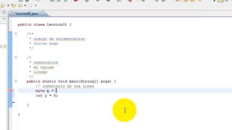Close the Leccion01.java tab
Image resolution: width=232 pixels, height=130 pixels.
41,13
